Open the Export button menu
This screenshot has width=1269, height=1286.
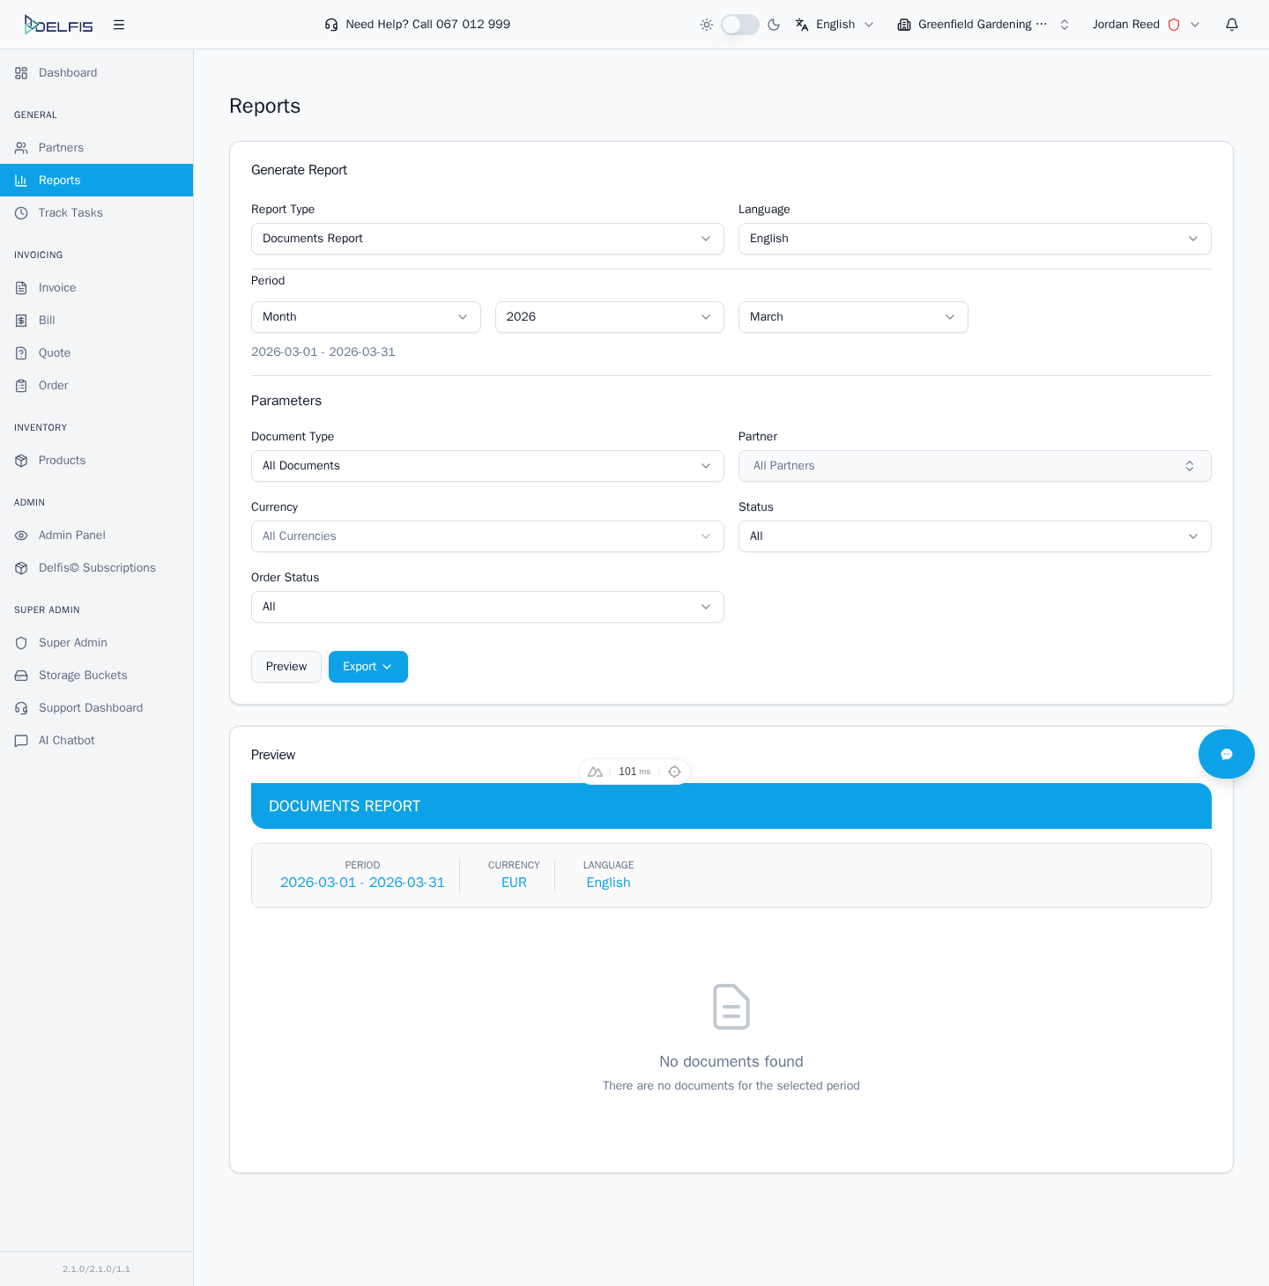367,667
